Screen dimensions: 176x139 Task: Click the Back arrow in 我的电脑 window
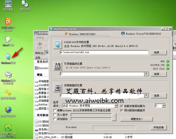(40, 45)
